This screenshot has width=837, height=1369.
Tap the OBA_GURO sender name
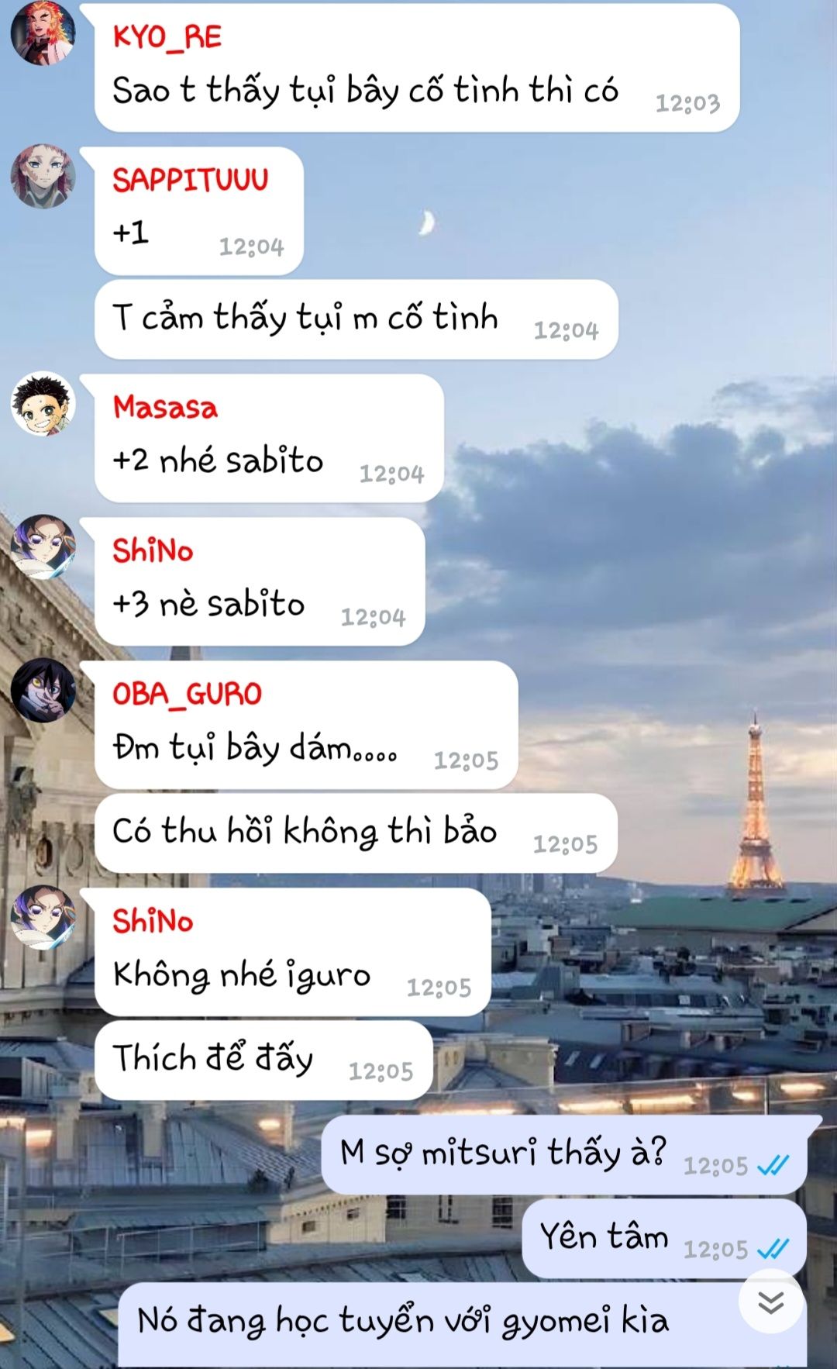188,694
